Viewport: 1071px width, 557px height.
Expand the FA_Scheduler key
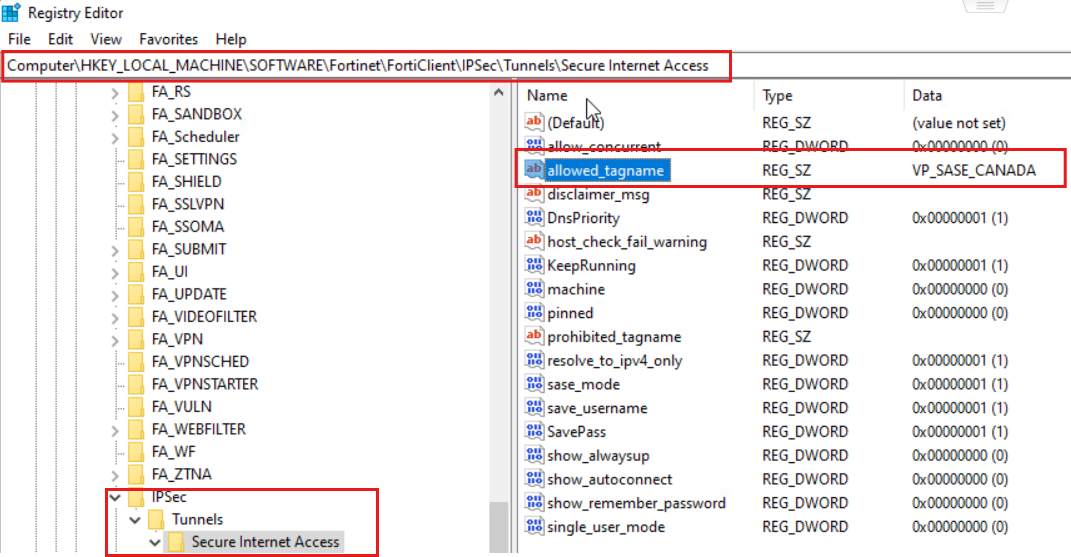115,138
